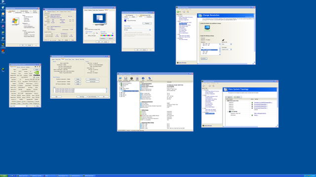The image size is (316, 177).
Task: Open Sound tab in DirectX Diagnostic Tool
Action: click(x=67, y=59)
